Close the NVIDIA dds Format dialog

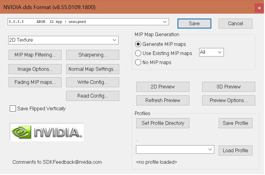point(259,8)
